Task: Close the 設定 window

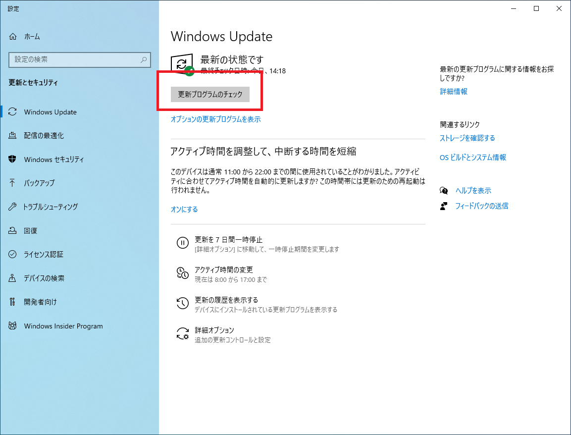Action: pyautogui.click(x=559, y=8)
